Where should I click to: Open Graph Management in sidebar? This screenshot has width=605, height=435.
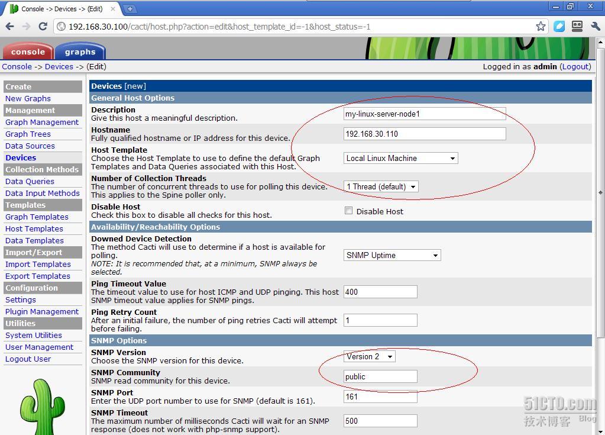41,122
